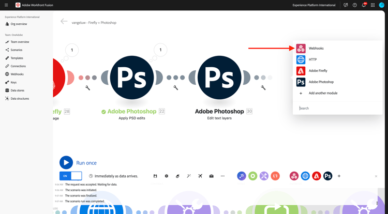
Task: Open operations bubble above Firefly module
Action: [72, 50]
